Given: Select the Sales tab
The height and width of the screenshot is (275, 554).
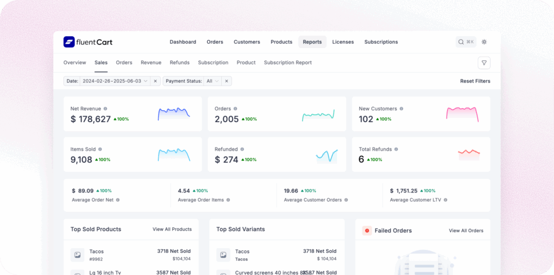Looking at the screenshot, I should coord(101,63).
